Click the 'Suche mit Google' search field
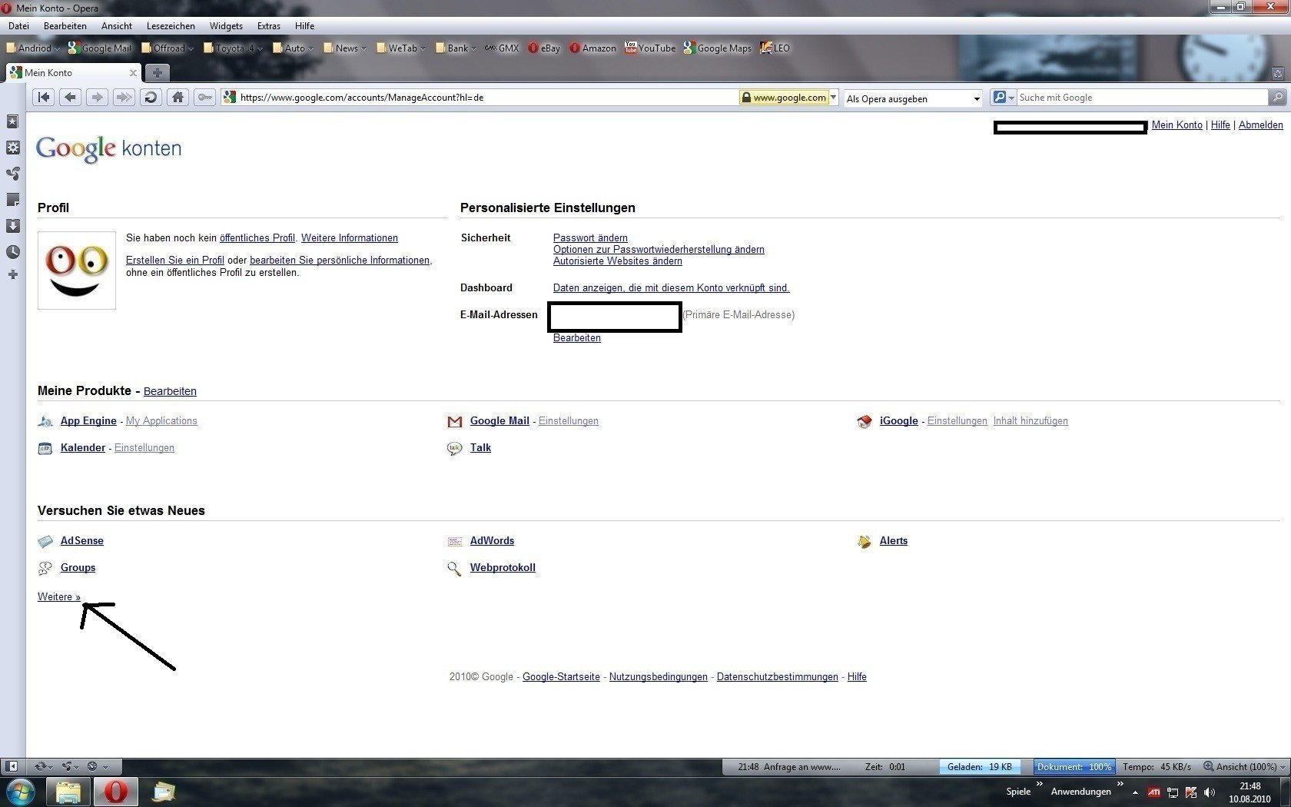The image size is (1291, 807). point(1142,98)
